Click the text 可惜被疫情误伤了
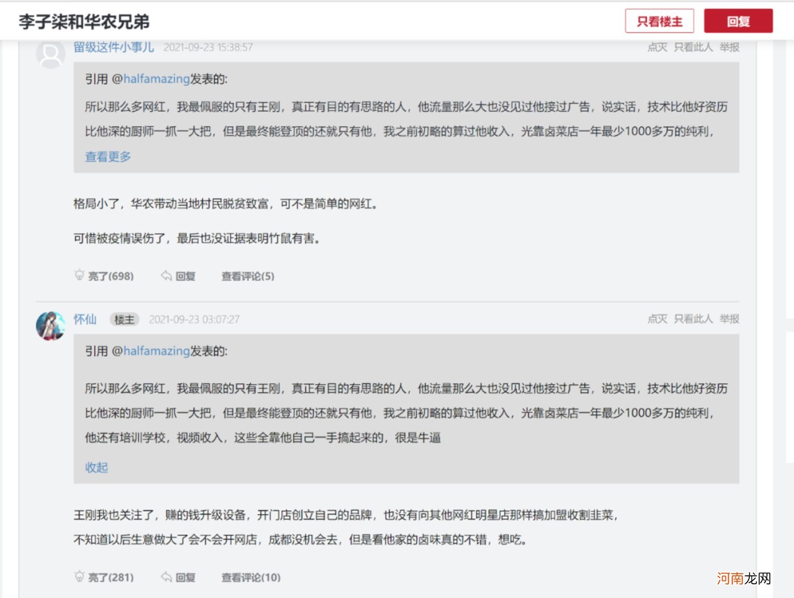The width and height of the screenshot is (794, 598). (119, 238)
